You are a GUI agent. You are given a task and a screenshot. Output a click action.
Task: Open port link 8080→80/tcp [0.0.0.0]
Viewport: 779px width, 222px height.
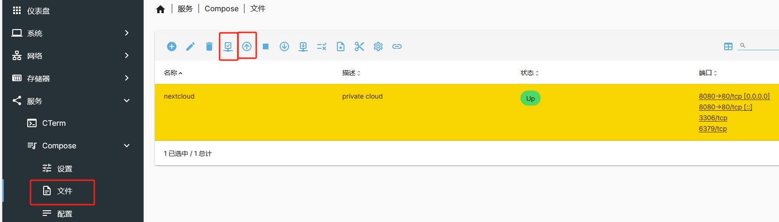pos(734,96)
